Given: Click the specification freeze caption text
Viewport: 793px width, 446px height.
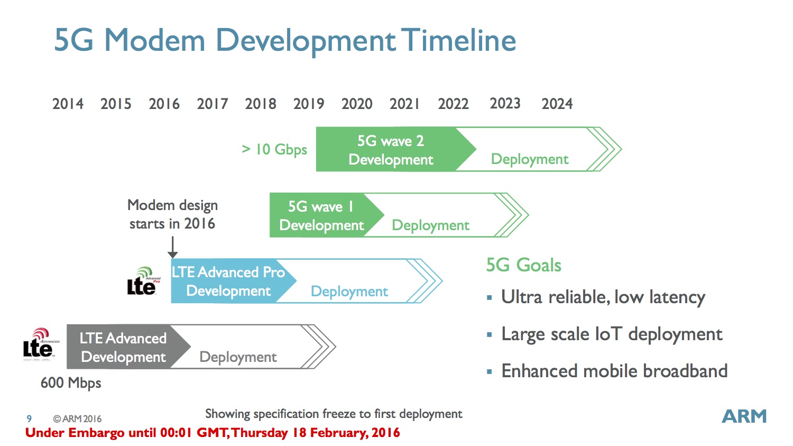Looking at the screenshot, I should pyautogui.click(x=334, y=414).
